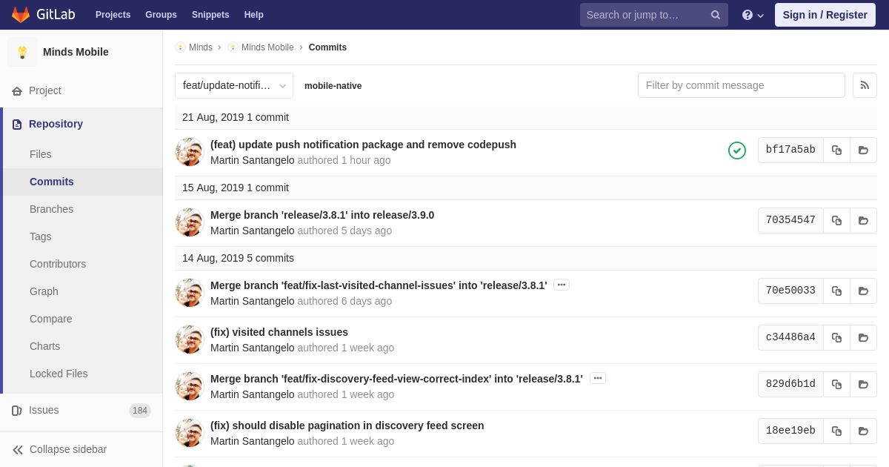Click the Repository icon in sidebar
Screen dimensions: 889x467
17,124
